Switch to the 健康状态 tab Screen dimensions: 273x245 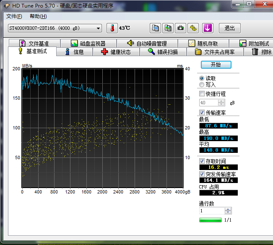tap(116, 52)
